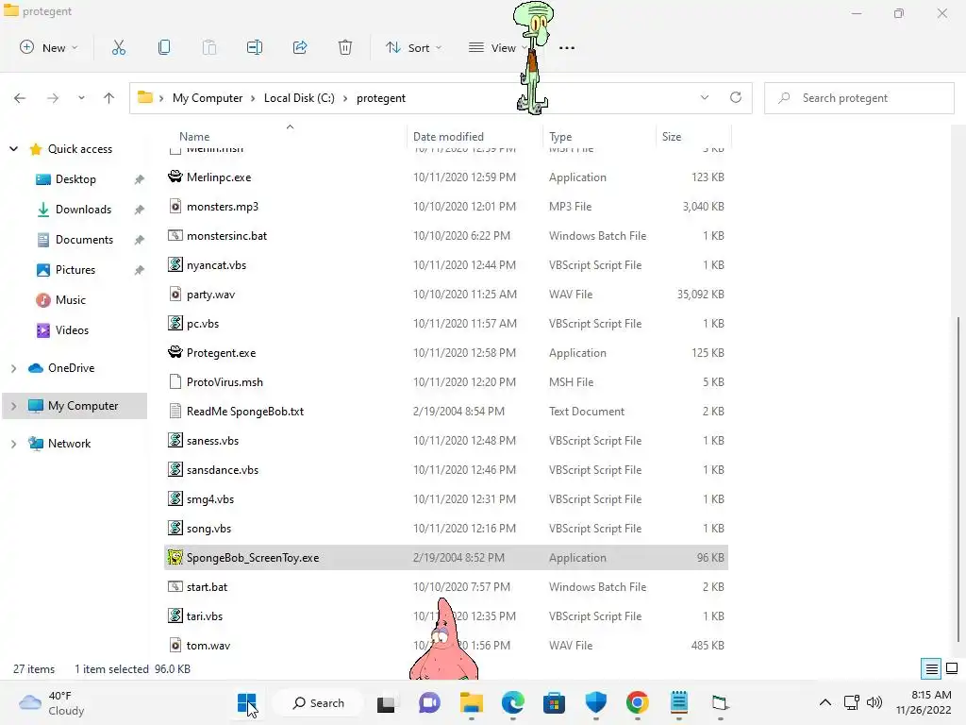Click the volume speaker tray icon
Screen dimensions: 966x725
[x=874, y=702]
